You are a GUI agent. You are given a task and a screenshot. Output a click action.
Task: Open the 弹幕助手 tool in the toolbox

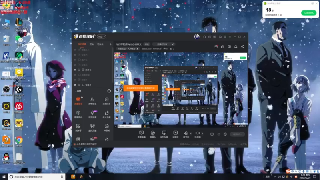[x=78, y=101]
